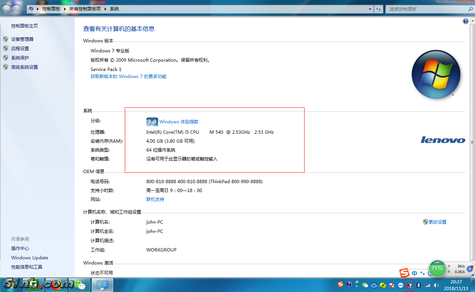
Task: Open 设备管理器 from the left sidebar
Action: [22, 39]
